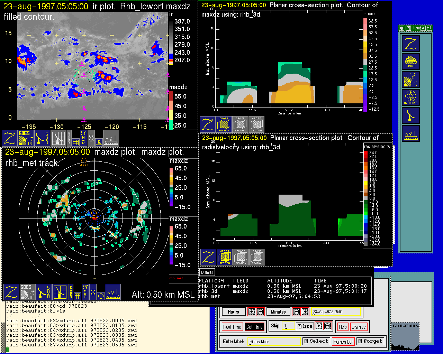Open OVERLAYS from the teal icon bar
The width and height of the screenshot is (443, 354).
(x=410, y=97)
